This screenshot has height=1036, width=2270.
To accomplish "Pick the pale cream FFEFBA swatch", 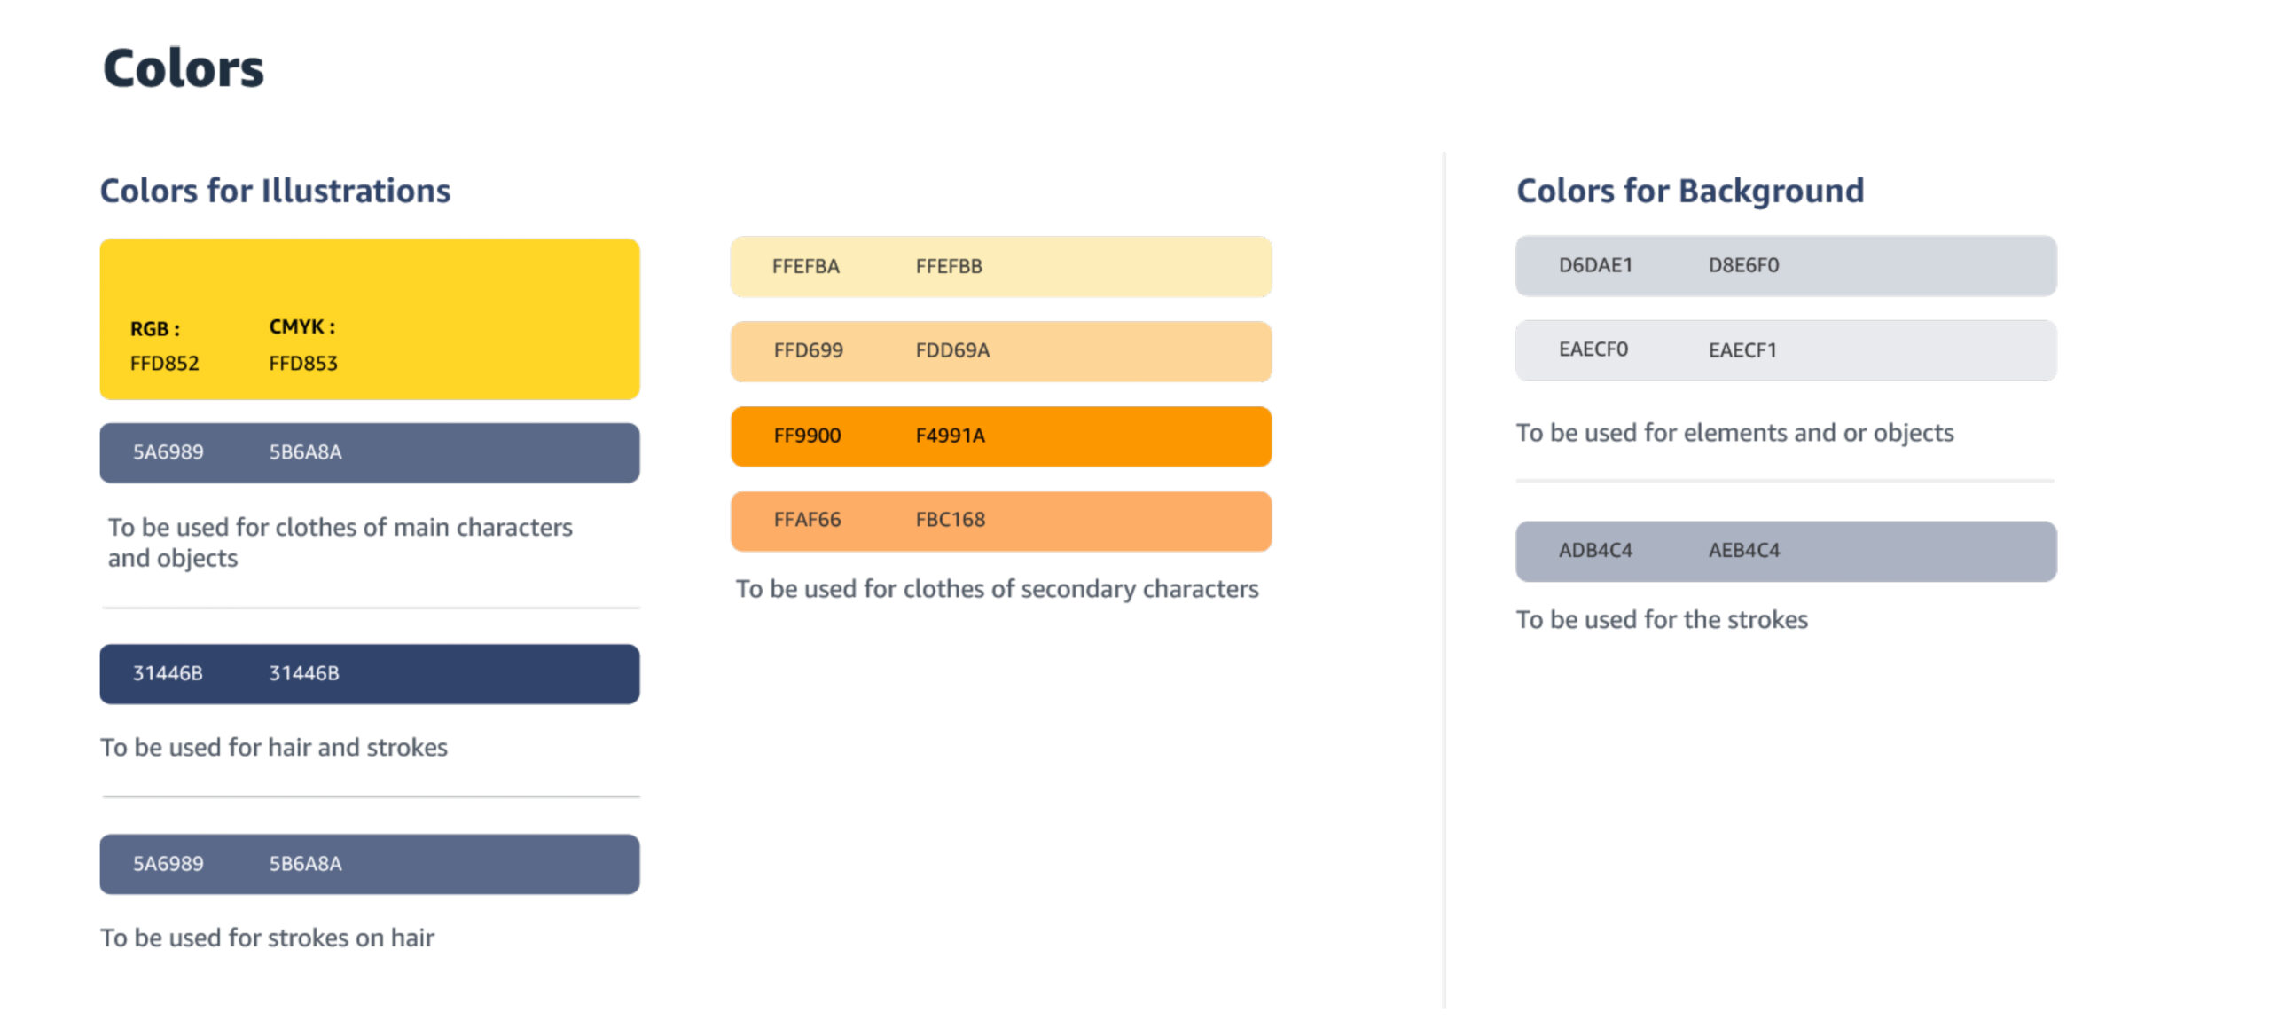I will [1000, 266].
